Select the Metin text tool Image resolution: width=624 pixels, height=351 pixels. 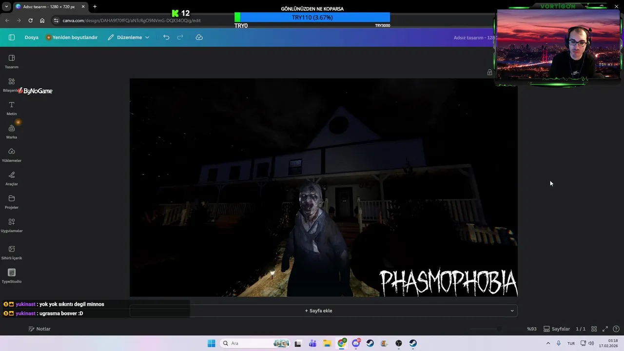point(12,108)
